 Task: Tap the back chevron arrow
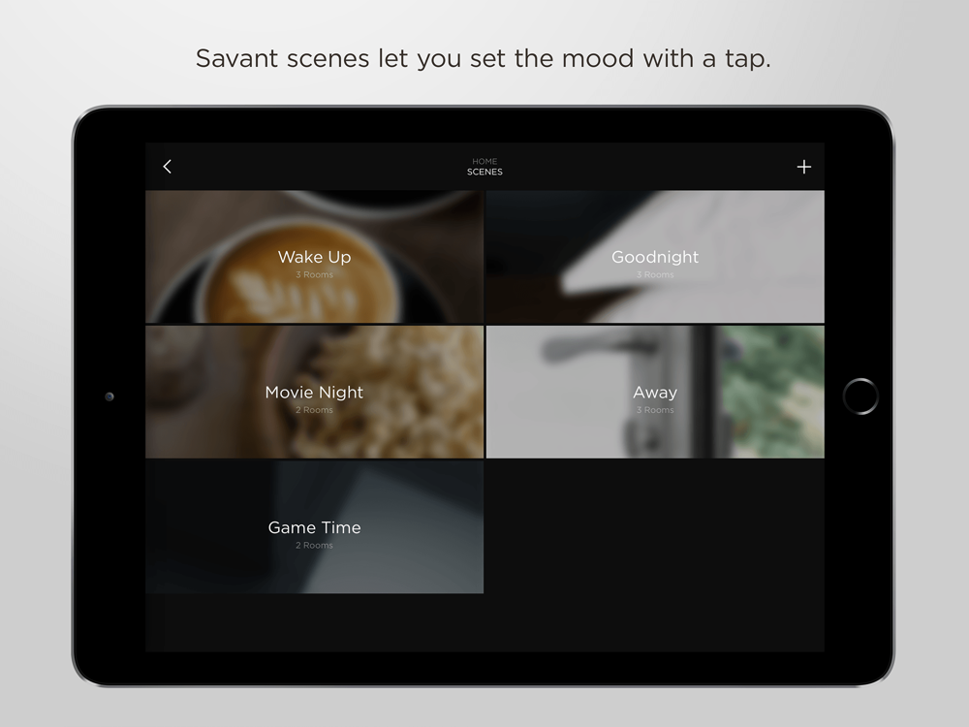point(167,167)
